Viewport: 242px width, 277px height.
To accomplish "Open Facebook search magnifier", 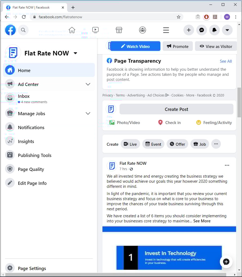I will pyautogui.click(x=23, y=30).
